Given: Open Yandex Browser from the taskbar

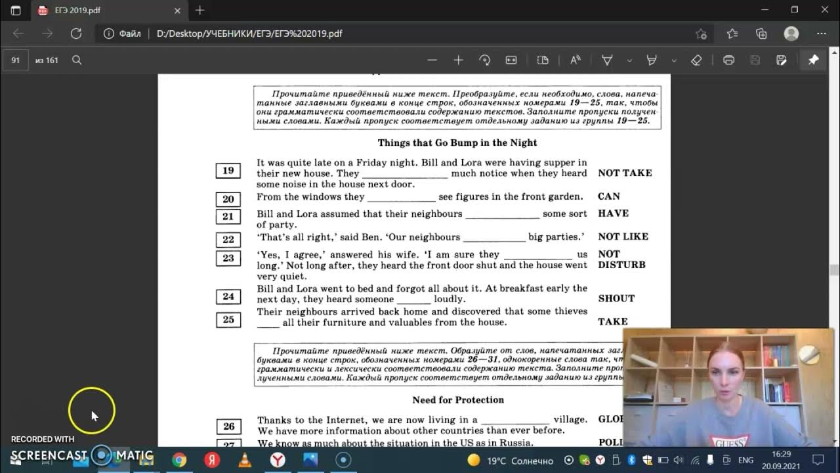Looking at the screenshot, I should (x=278, y=461).
